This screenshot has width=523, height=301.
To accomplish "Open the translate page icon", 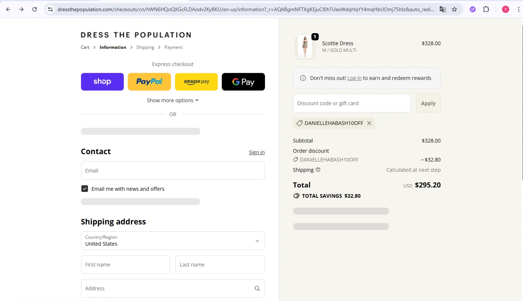I will (x=442, y=9).
